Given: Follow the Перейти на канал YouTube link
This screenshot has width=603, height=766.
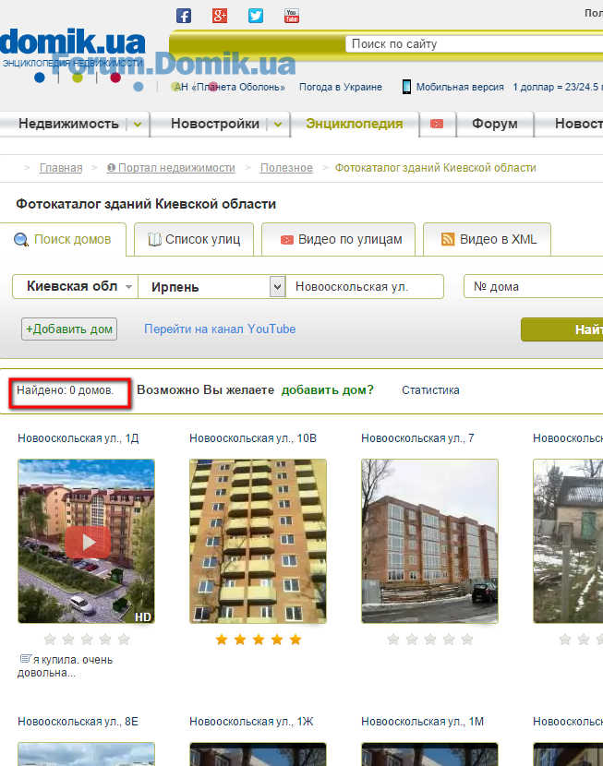Looking at the screenshot, I should pos(220,329).
